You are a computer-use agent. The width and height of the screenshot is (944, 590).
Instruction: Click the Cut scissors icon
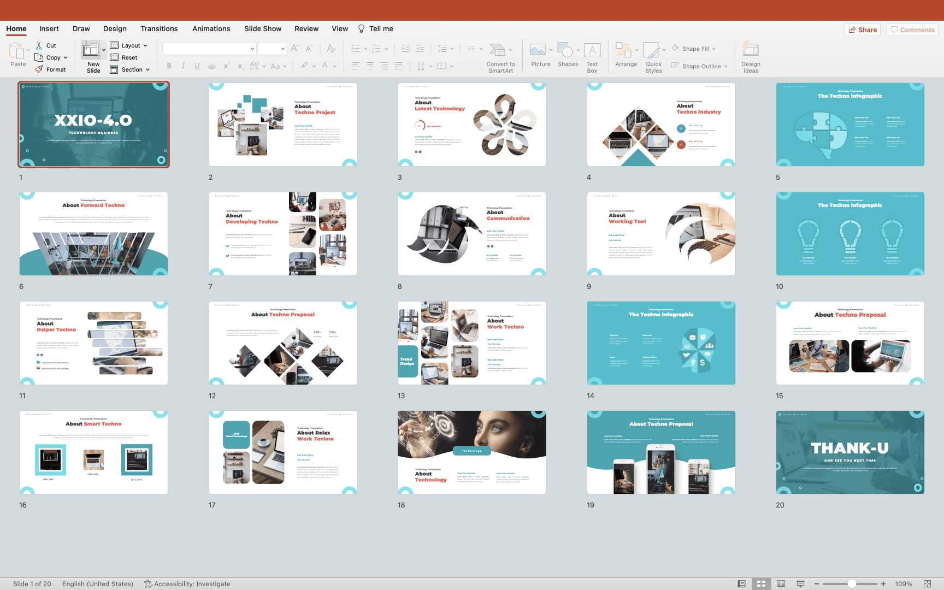pos(39,45)
